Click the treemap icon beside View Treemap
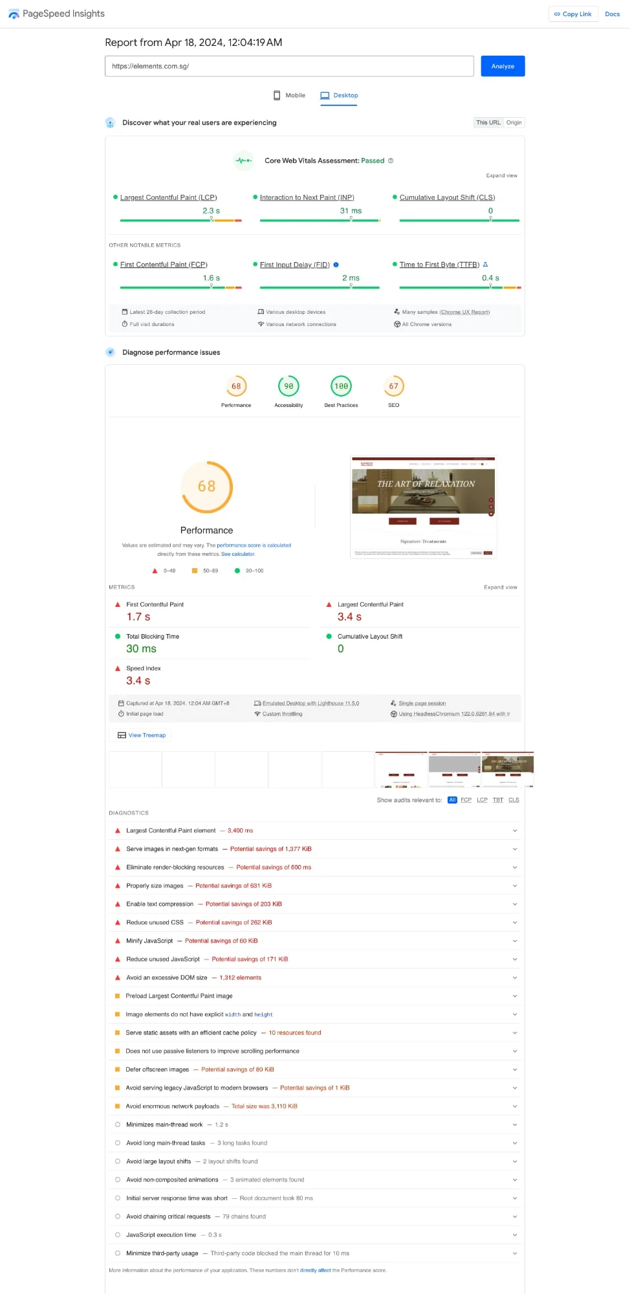 point(122,735)
